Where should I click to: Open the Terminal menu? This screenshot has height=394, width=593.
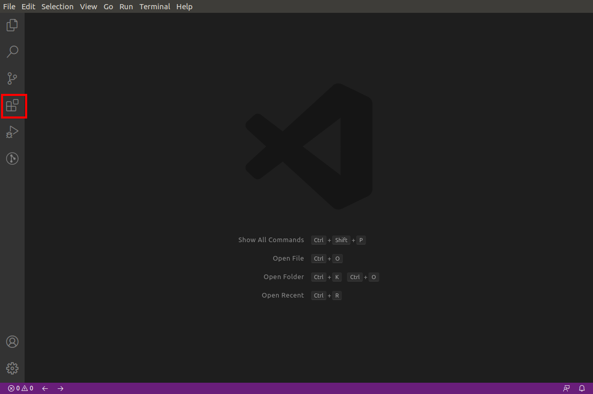coord(155,6)
